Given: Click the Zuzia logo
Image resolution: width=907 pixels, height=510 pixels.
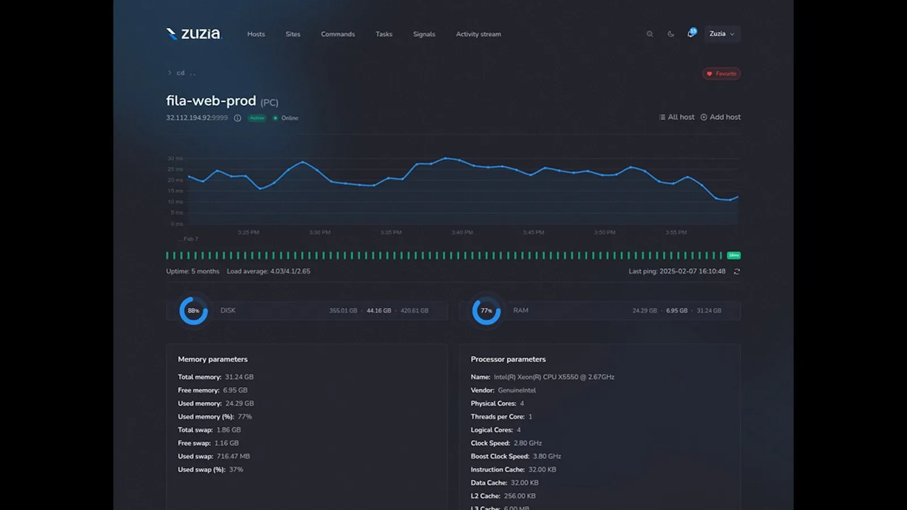Looking at the screenshot, I should 194,34.
